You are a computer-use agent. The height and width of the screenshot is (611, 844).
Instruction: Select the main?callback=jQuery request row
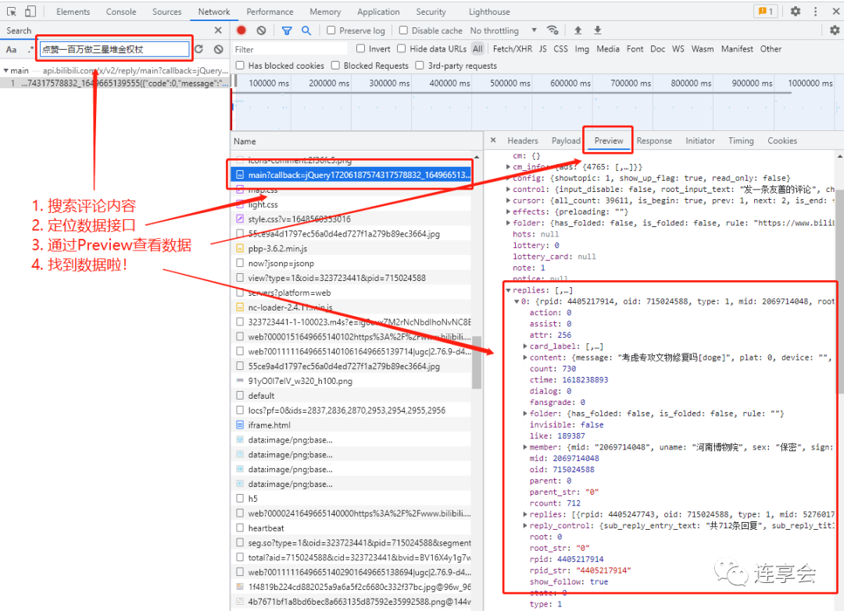pyautogui.click(x=352, y=175)
